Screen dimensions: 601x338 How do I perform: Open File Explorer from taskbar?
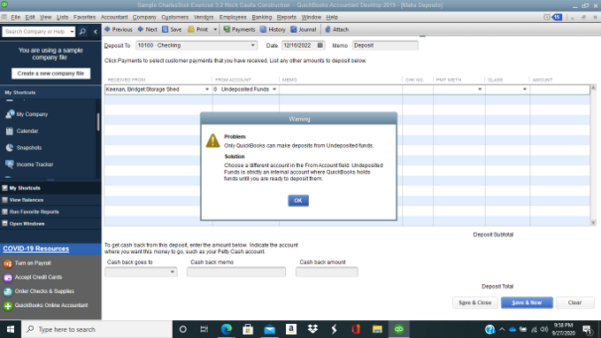click(x=377, y=329)
